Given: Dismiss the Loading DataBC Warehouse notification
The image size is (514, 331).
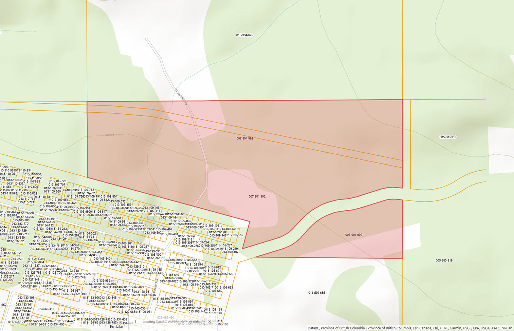Looking at the screenshot, I should click(210, 321).
